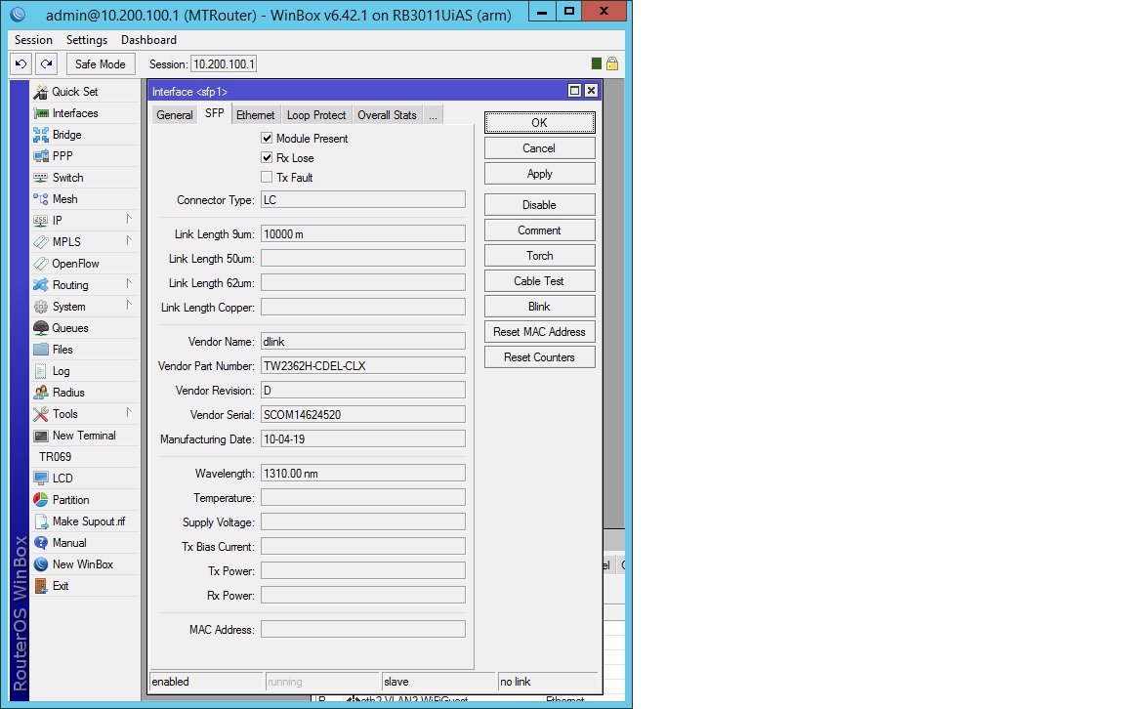The height and width of the screenshot is (709, 1125).
Task: Open the Switch section icon
Action: point(41,178)
